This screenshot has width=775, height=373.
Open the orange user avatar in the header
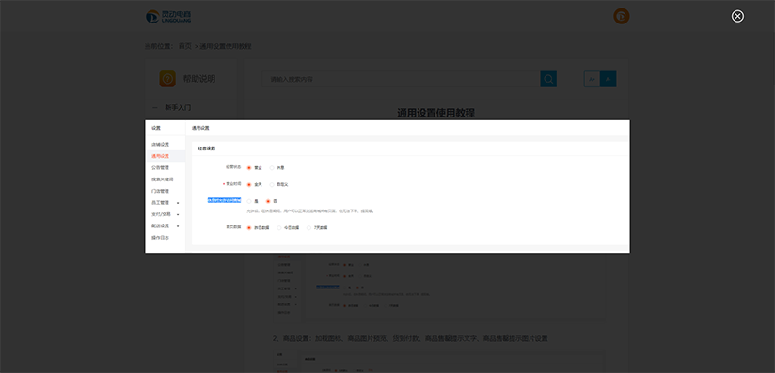click(x=622, y=16)
